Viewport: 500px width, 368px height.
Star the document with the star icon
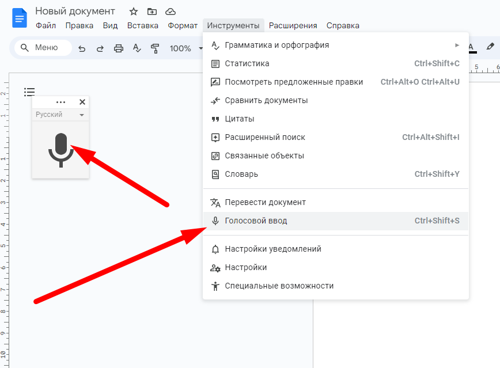pos(133,12)
